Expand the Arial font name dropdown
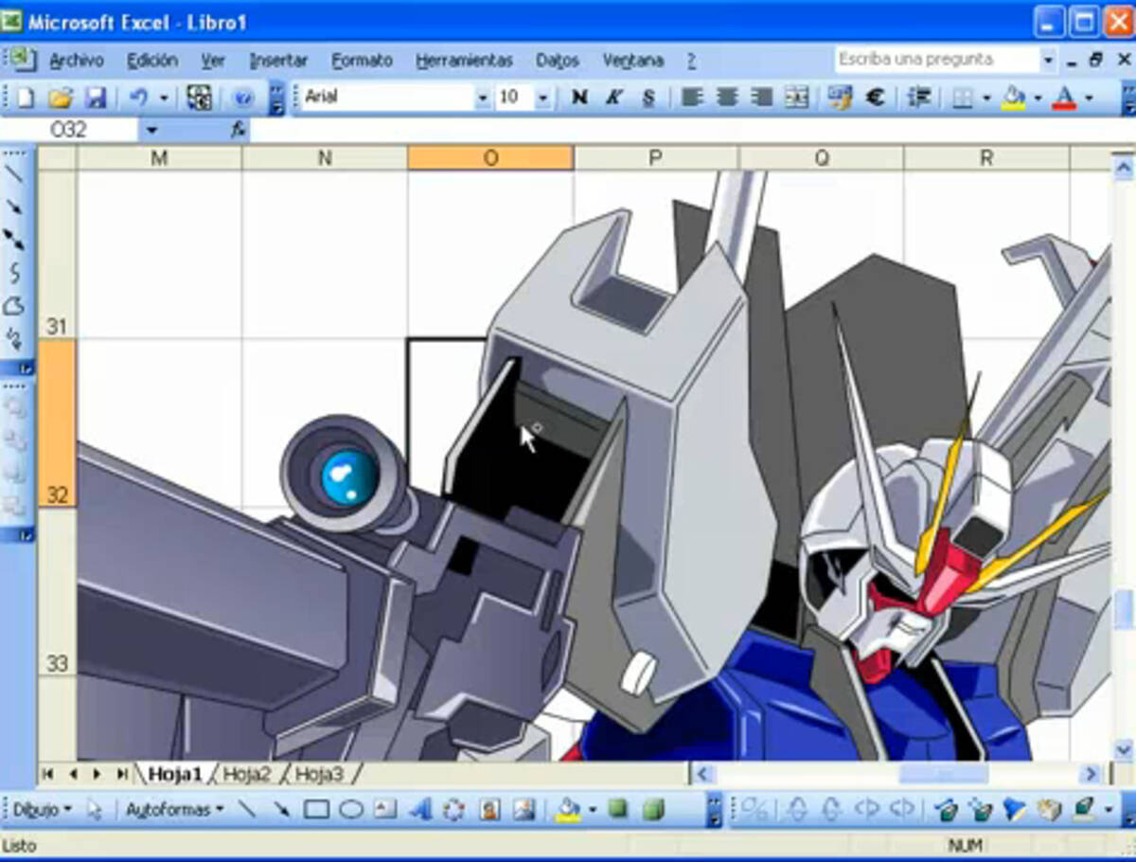 483,98
